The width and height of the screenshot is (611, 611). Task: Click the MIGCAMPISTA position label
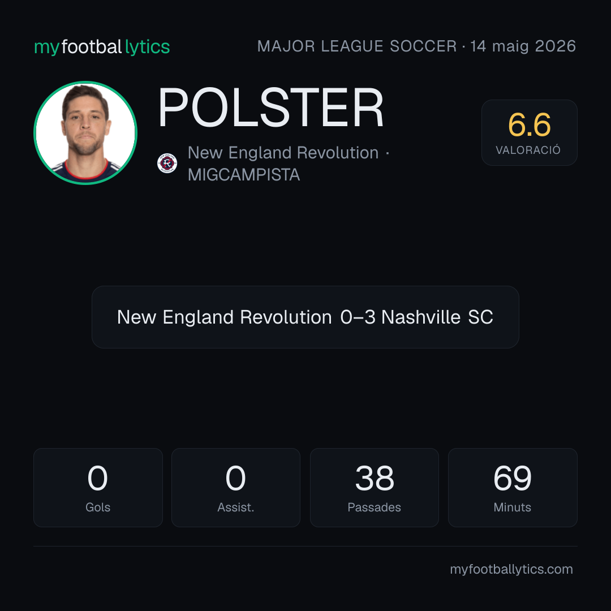244,175
